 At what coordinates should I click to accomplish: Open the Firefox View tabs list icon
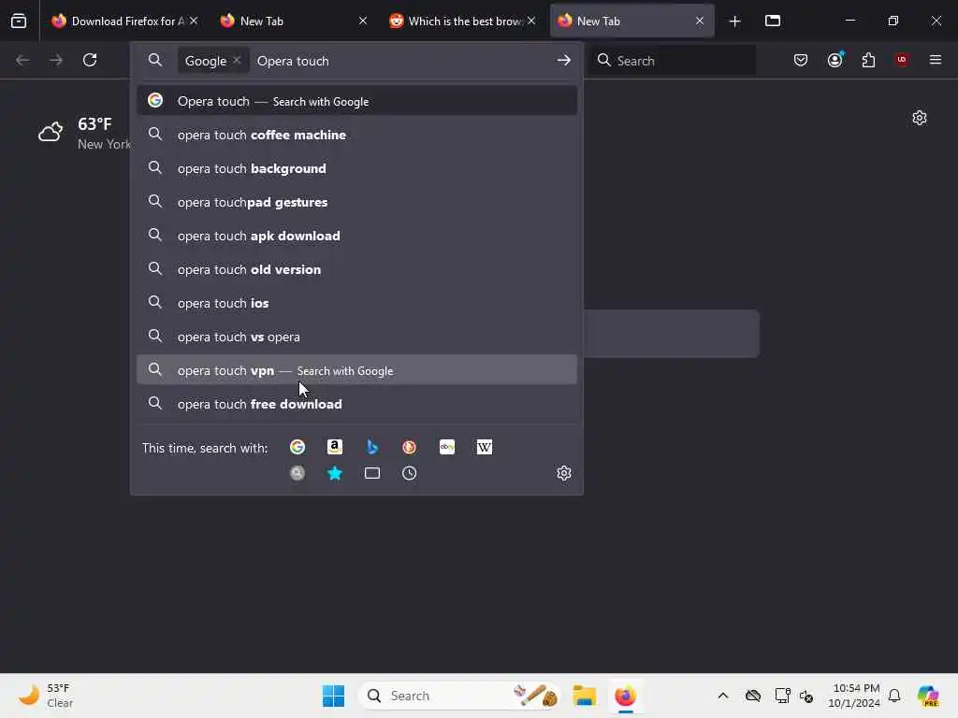point(19,22)
